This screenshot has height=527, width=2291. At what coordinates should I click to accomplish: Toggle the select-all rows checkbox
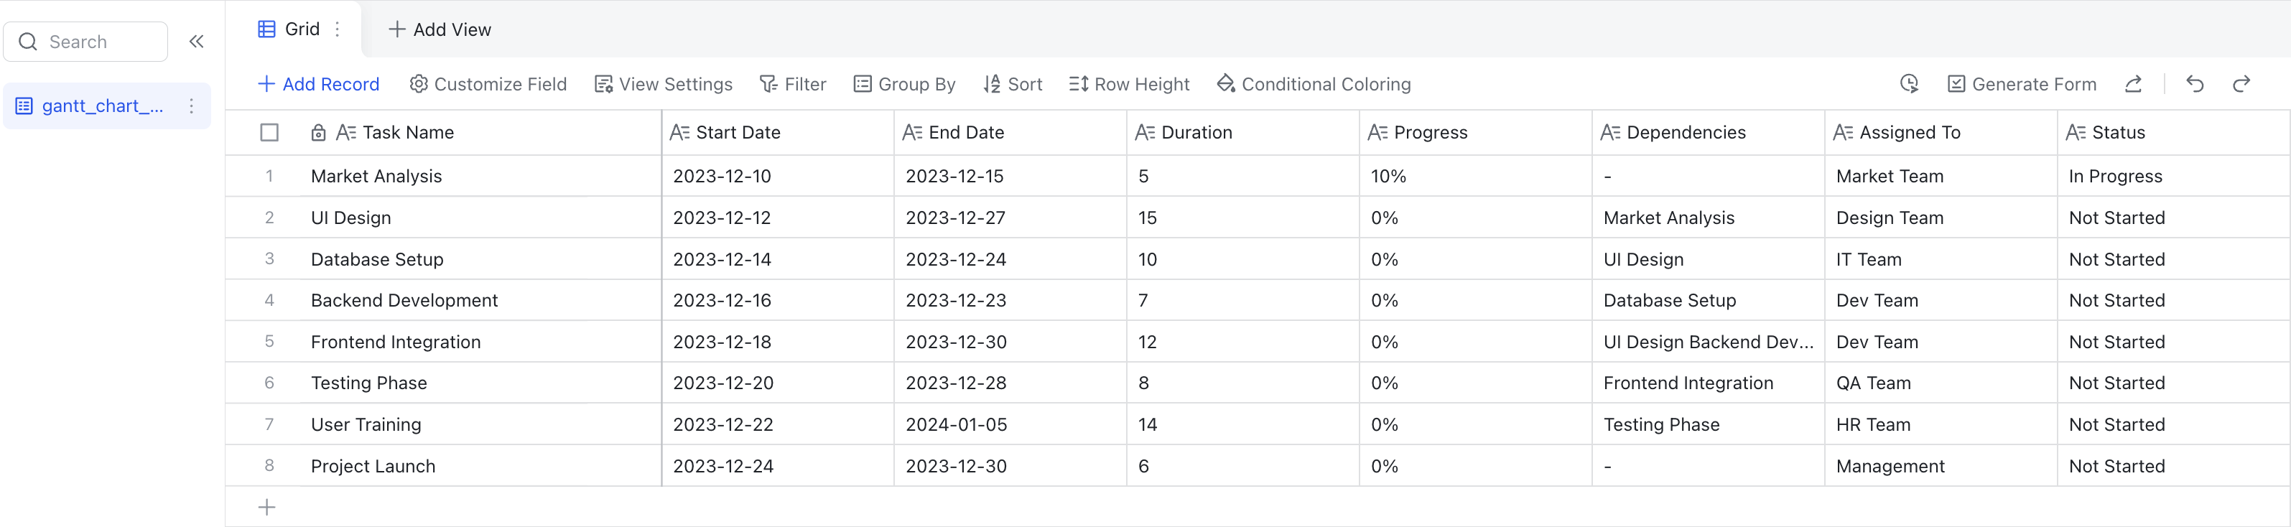tap(269, 132)
